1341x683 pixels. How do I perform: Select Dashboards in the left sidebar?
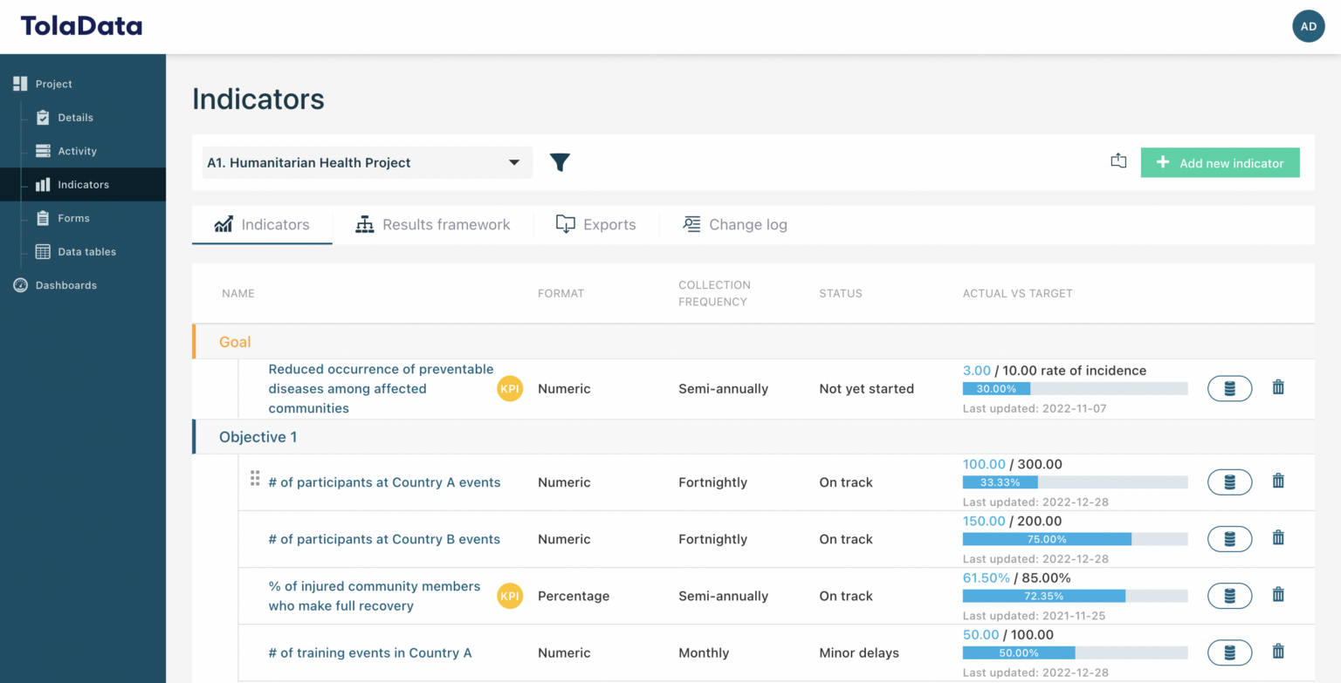(x=65, y=284)
